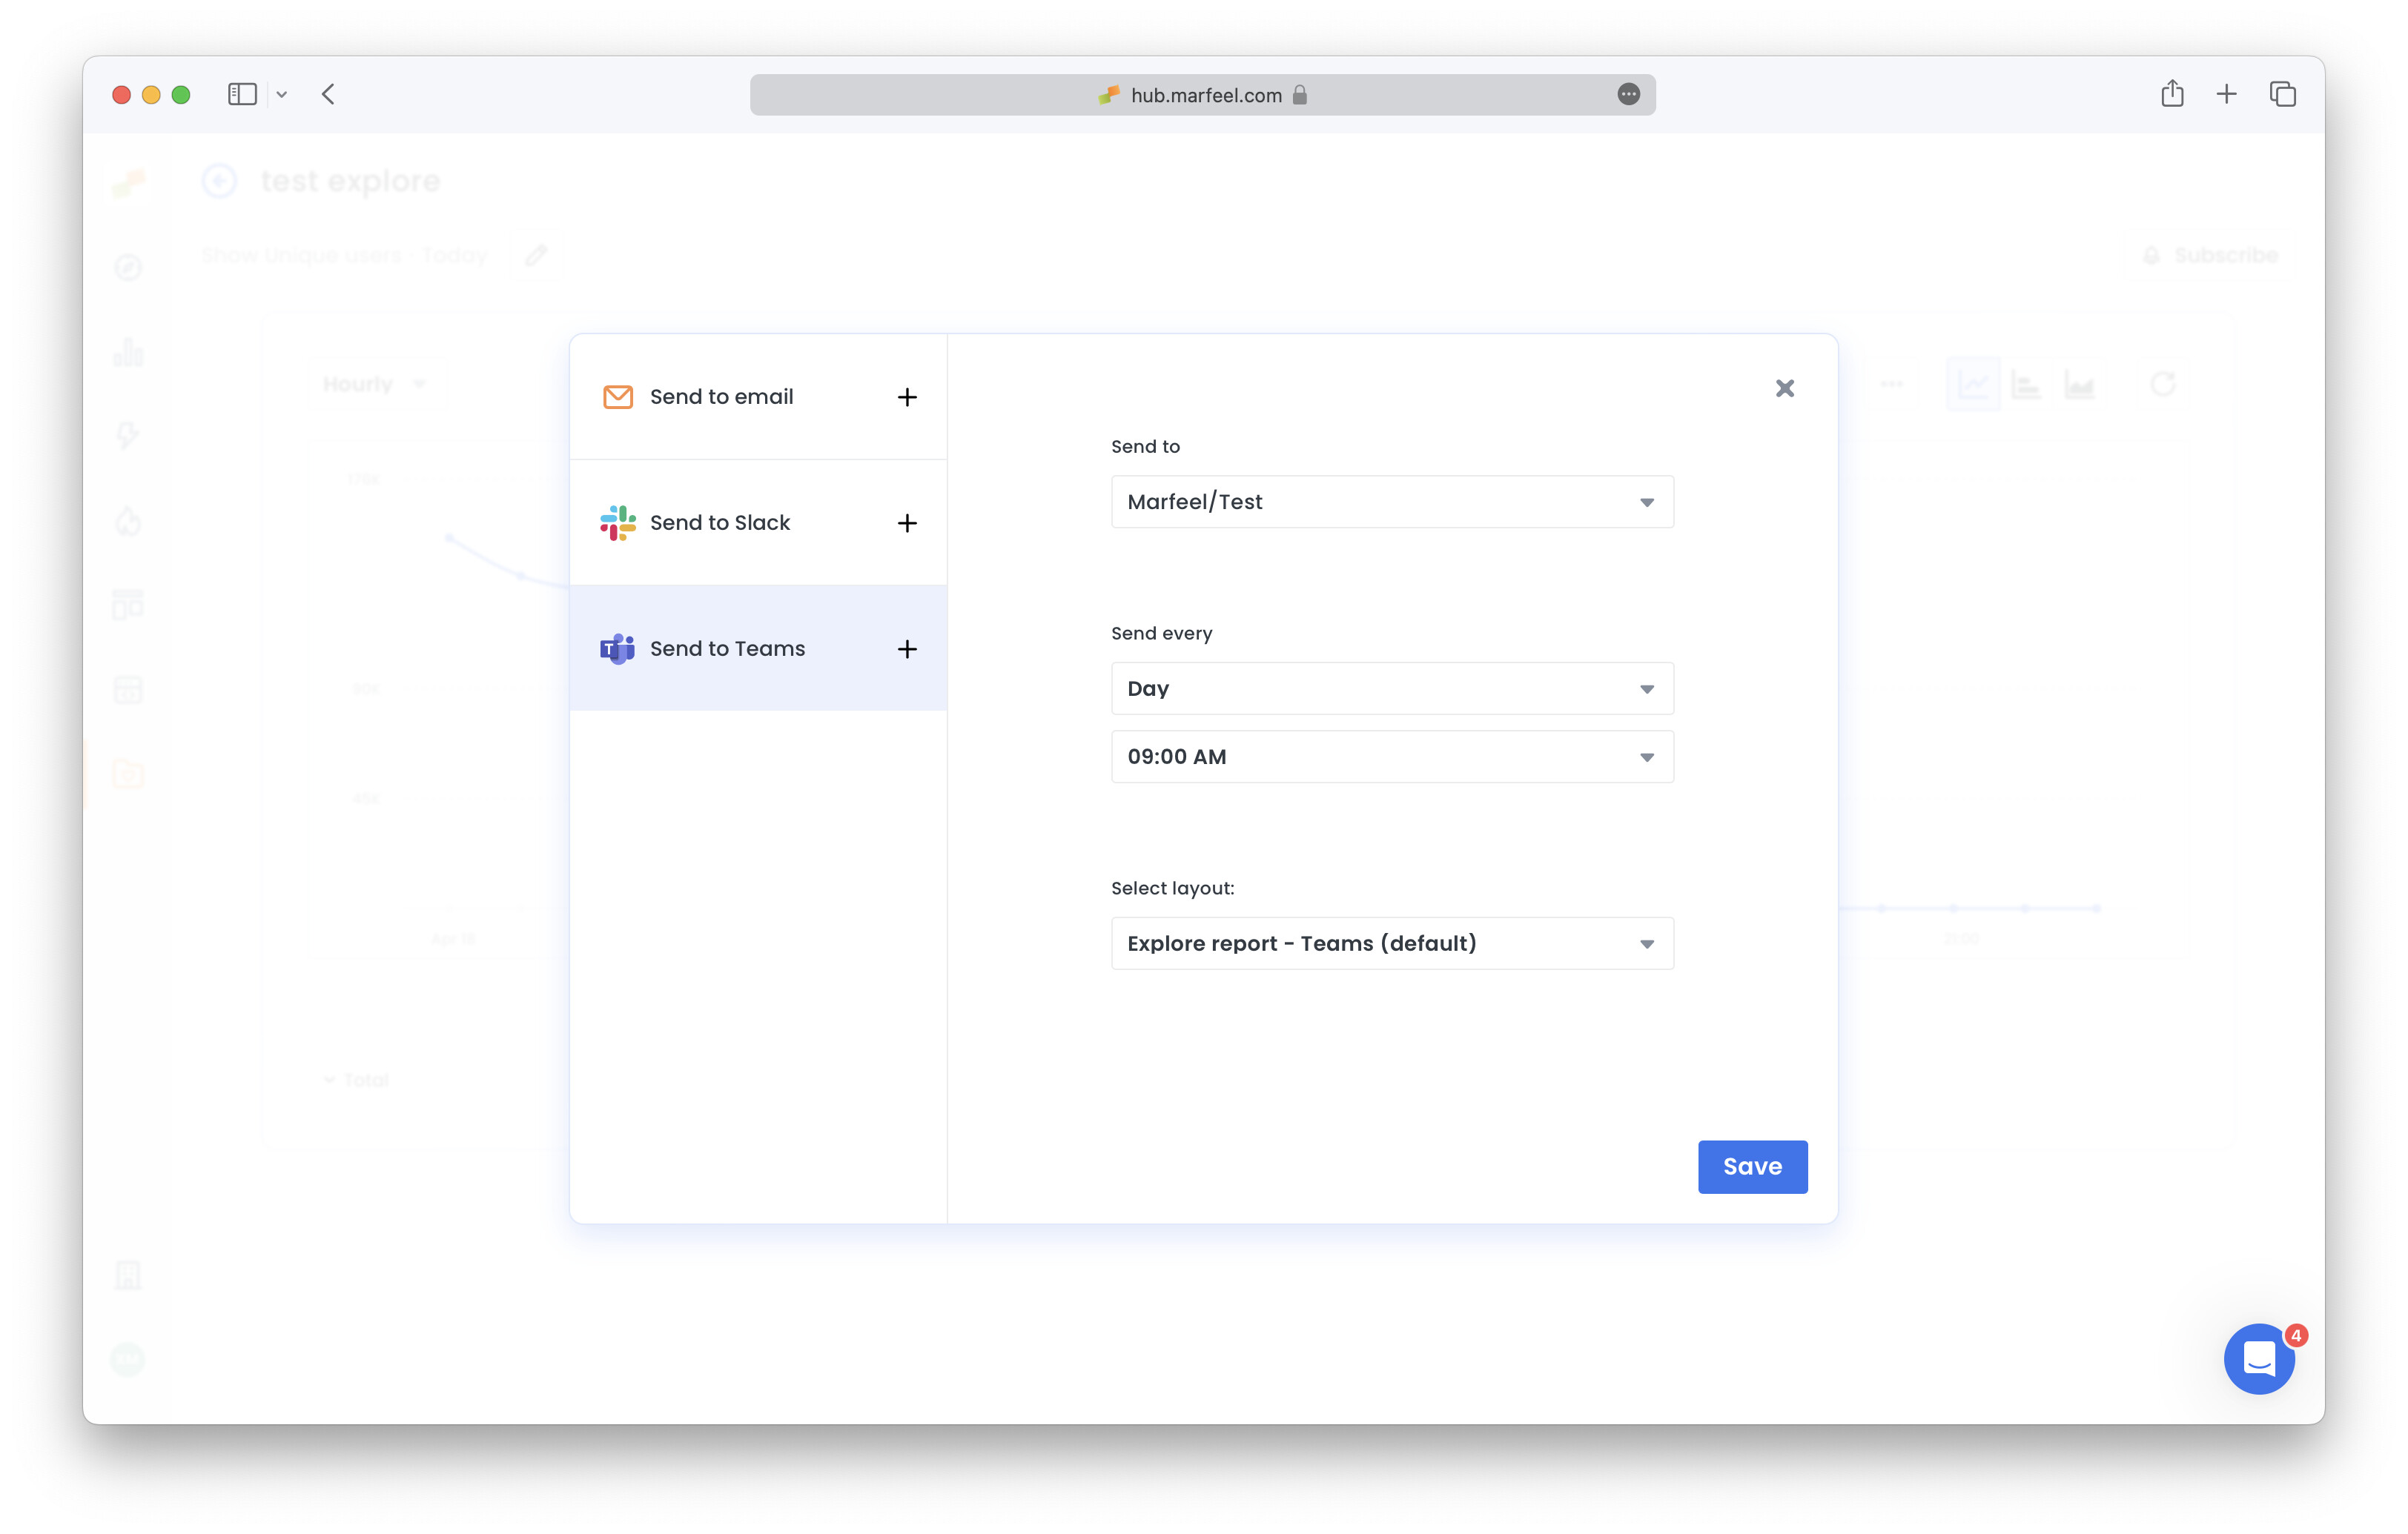Select the area chart view icon
The width and height of the screenshot is (2408, 1534).
(2080, 384)
